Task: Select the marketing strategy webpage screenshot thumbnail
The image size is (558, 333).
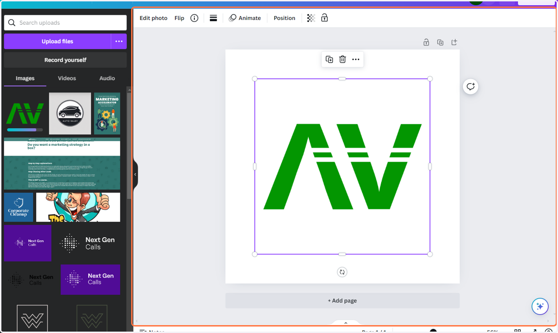Action: pyautogui.click(x=62, y=163)
